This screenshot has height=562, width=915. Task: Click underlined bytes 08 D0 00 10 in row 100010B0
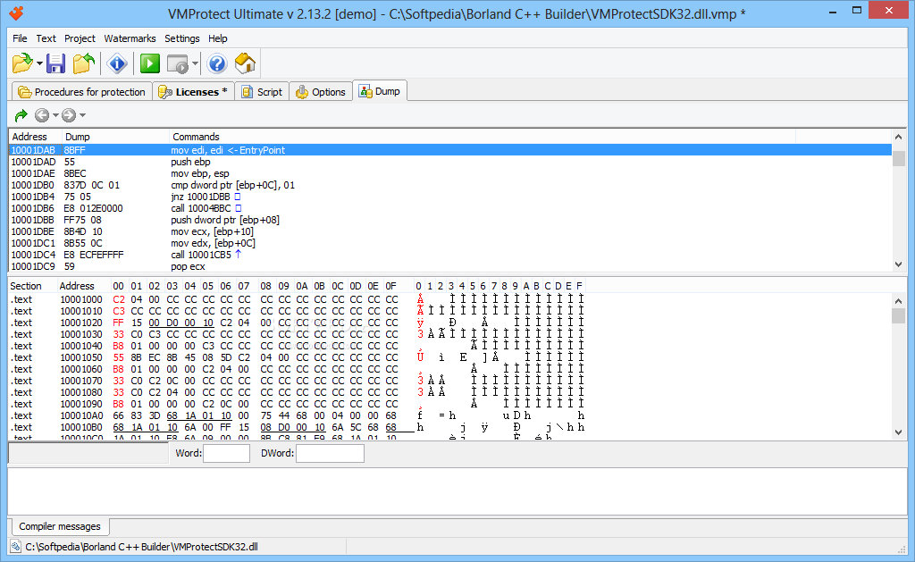point(293,427)
